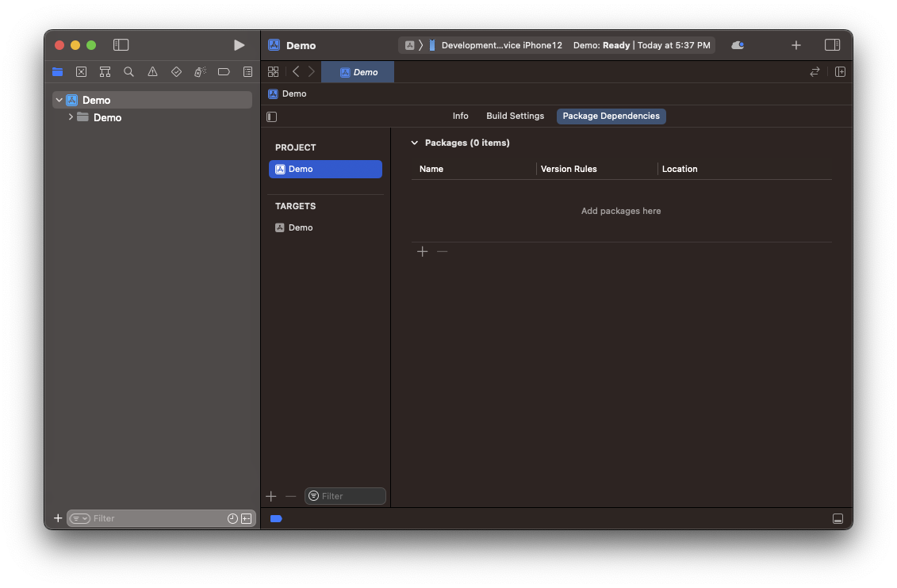Click the Xcode Cloud status icon
Screen dimensions: 897x588
[x=738, y=45]
